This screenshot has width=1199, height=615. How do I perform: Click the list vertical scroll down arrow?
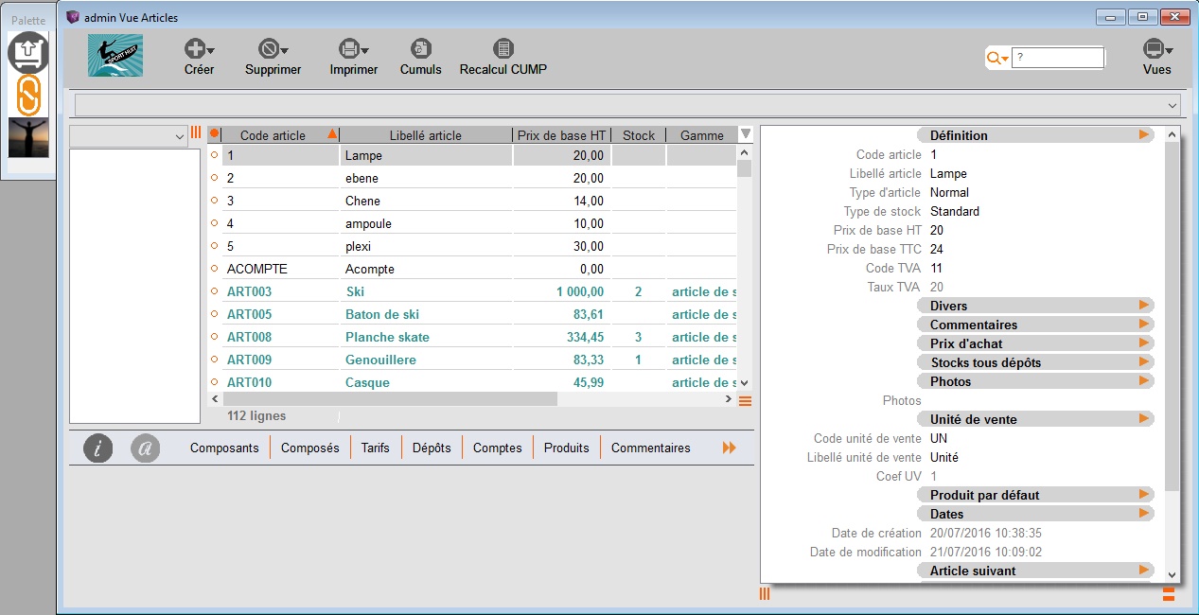coord(744,383)
